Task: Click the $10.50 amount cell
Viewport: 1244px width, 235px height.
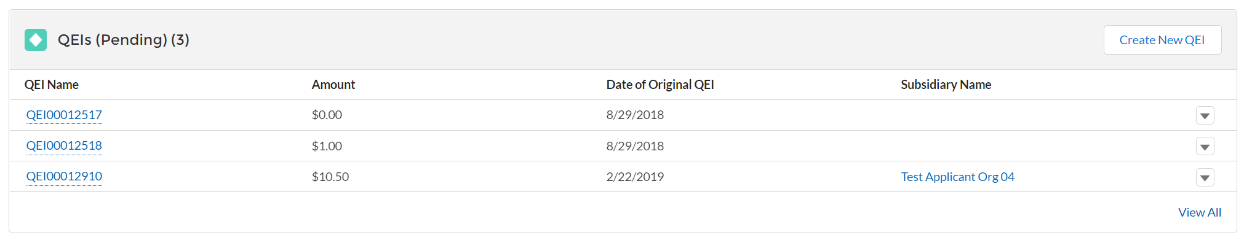Action: [330, 177]
